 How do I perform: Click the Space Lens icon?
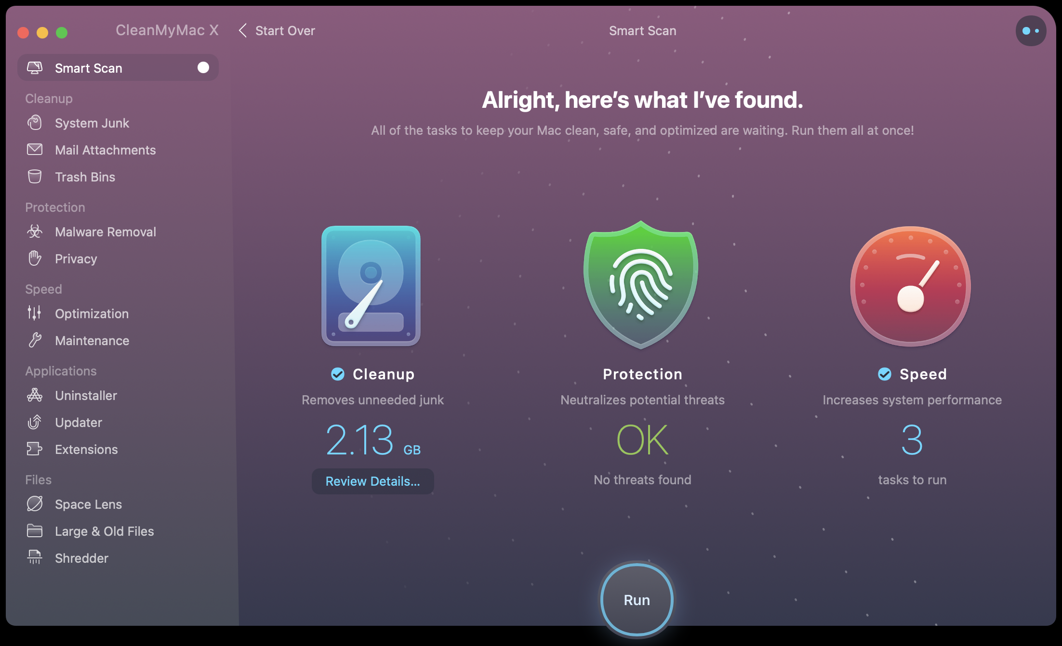tap(35, 504)
